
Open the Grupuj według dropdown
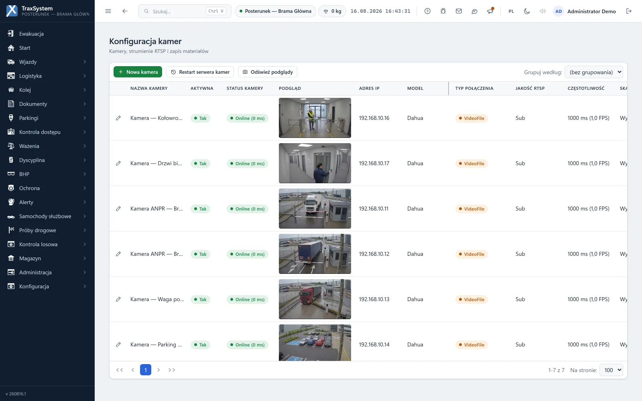pyautogui.click(x=593, y=72)
